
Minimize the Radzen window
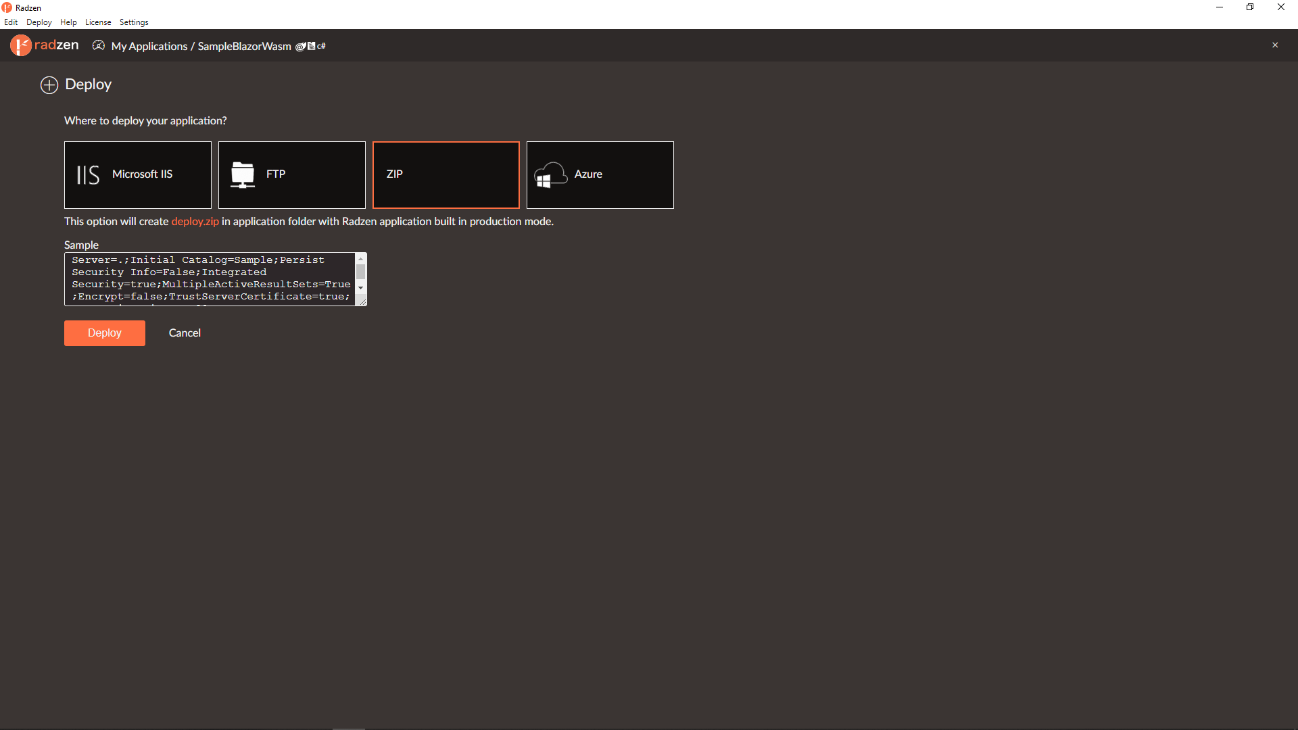coord(1220,7)
